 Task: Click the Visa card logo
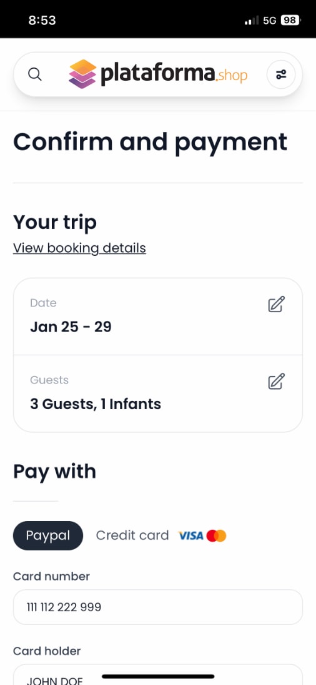click(191, 535)
